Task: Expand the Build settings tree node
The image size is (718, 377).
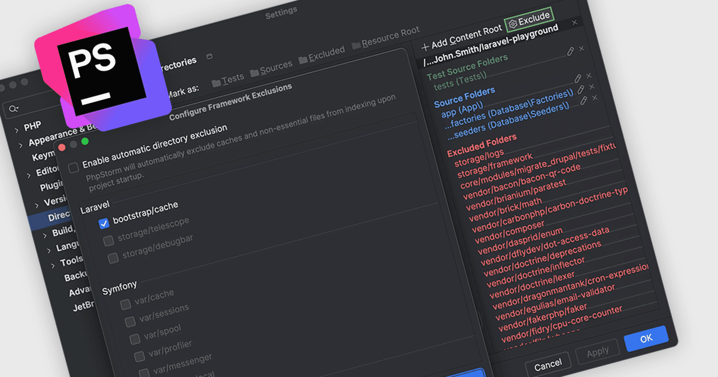Action: (x=44, y=235)
